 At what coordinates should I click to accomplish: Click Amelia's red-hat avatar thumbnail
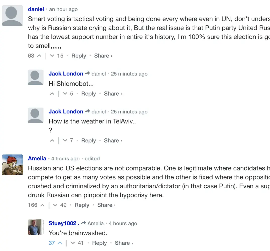(x=12, y=165)
